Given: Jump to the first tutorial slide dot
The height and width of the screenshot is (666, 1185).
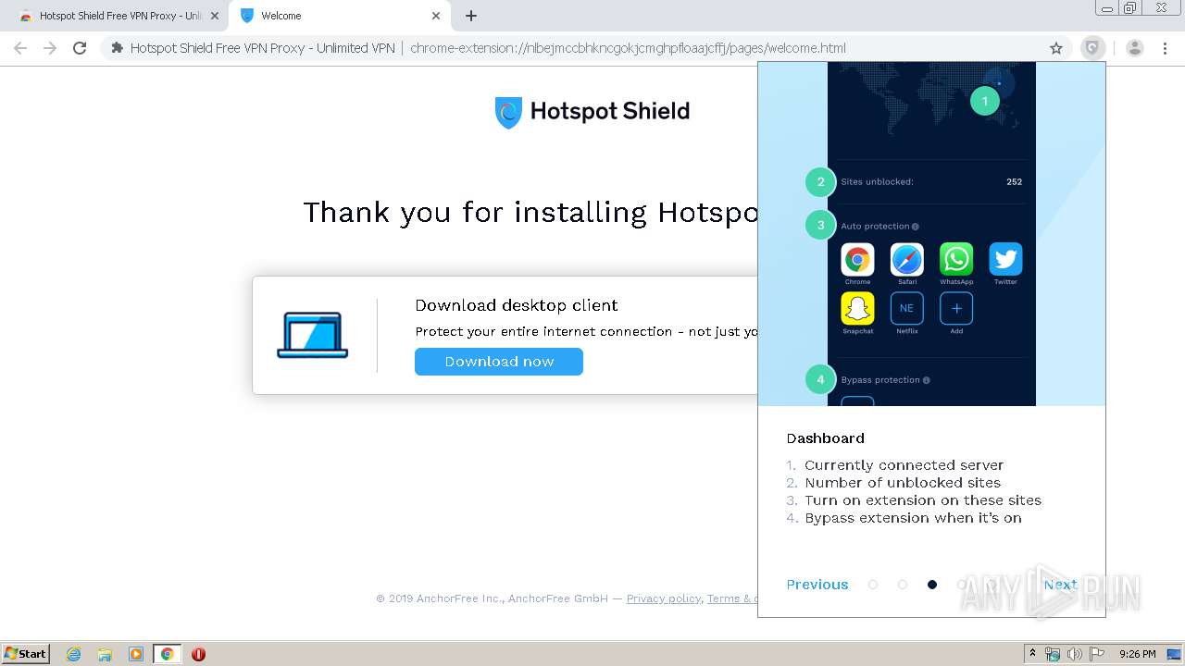Looking at the screenshot, I should click(873, 585).
